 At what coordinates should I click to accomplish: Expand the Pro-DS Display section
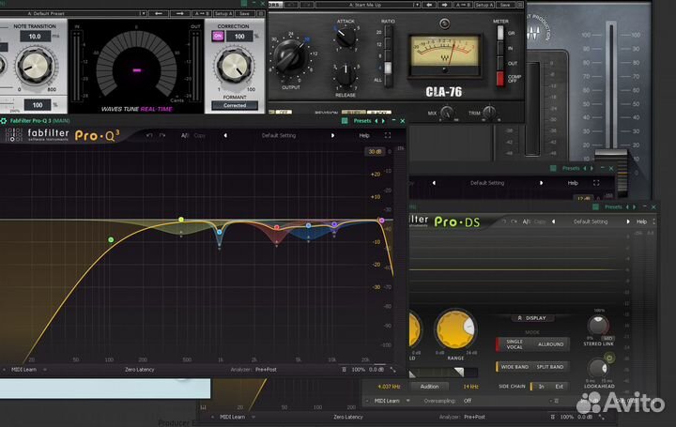point(532,317)
